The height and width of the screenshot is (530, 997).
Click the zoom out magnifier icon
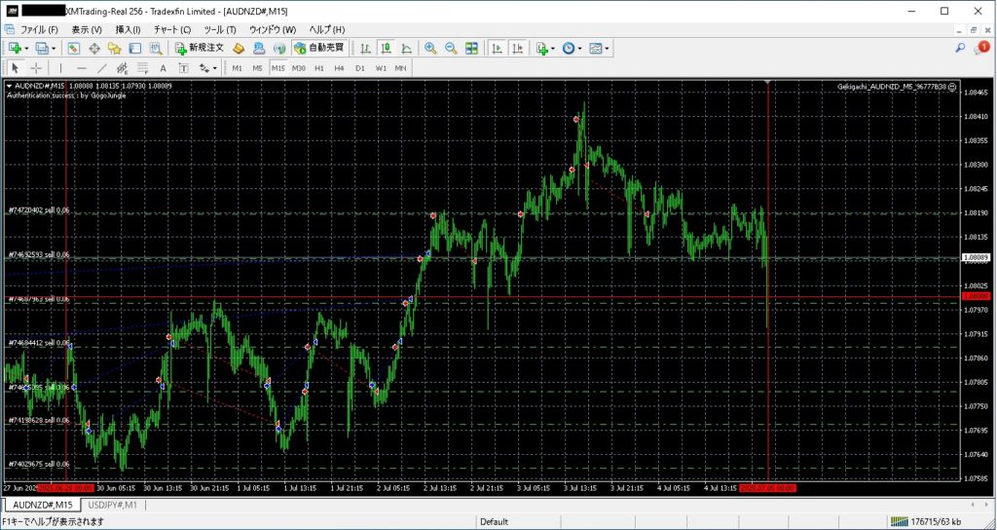coord(451,48)
